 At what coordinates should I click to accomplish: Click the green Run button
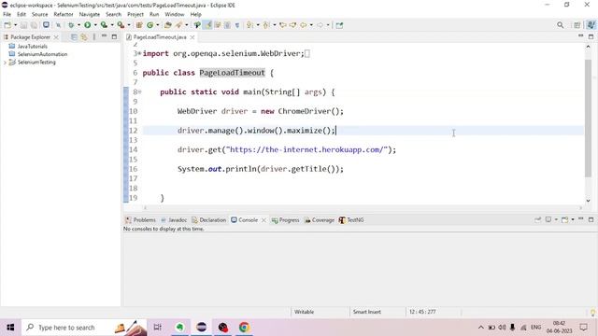pyautogui.click(x=87, y=25)
